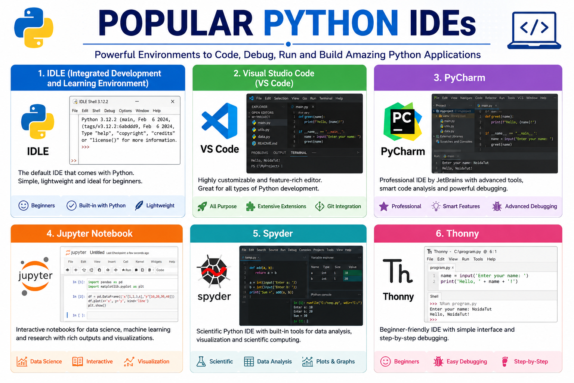Switch to the PROBLEMS tab in VS Code

pos(260,153)
